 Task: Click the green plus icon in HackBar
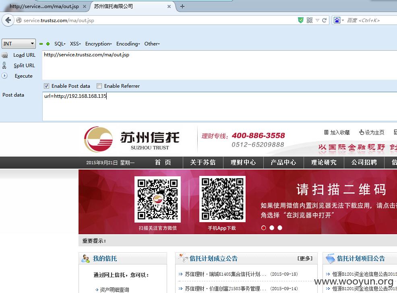(x=48, y=44)
